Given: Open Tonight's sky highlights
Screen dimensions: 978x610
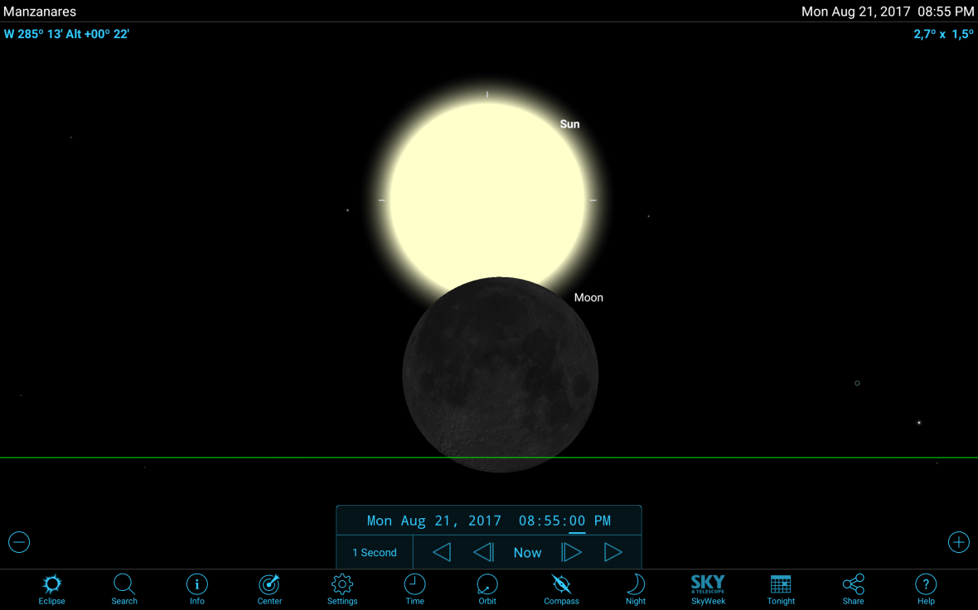Looking at the screenshot, I should 780,588.
